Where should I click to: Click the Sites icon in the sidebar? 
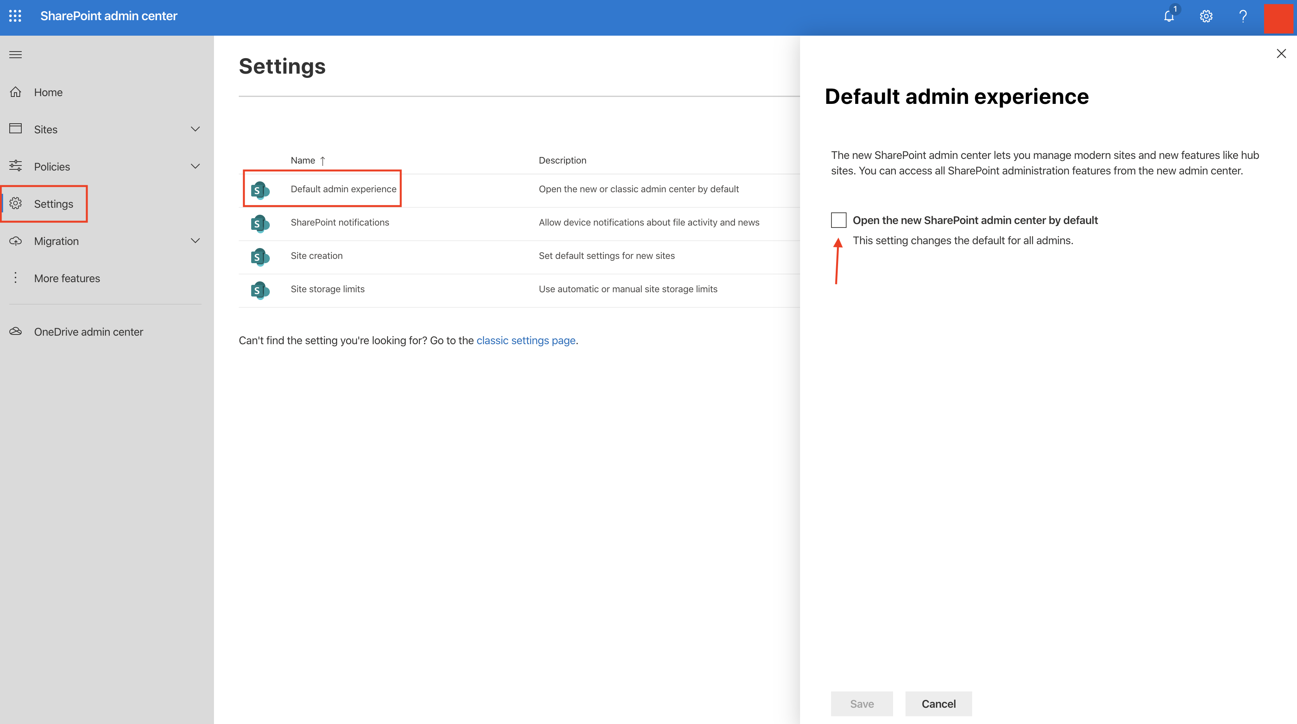(x=16, y=128)
